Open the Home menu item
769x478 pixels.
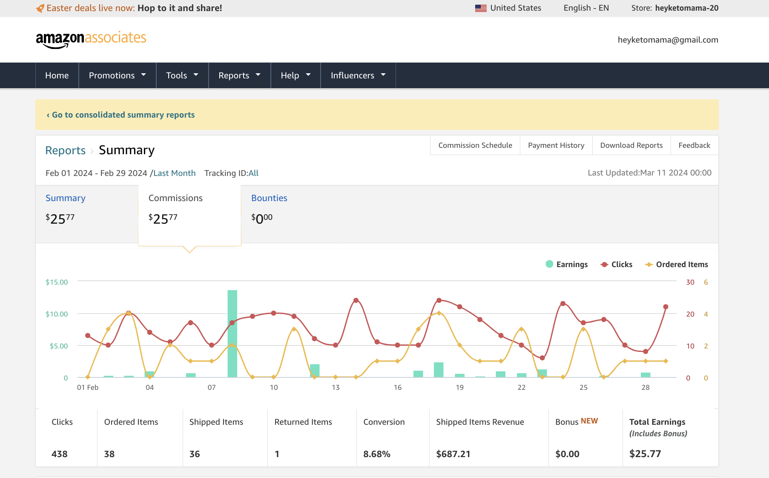point(57,75)
